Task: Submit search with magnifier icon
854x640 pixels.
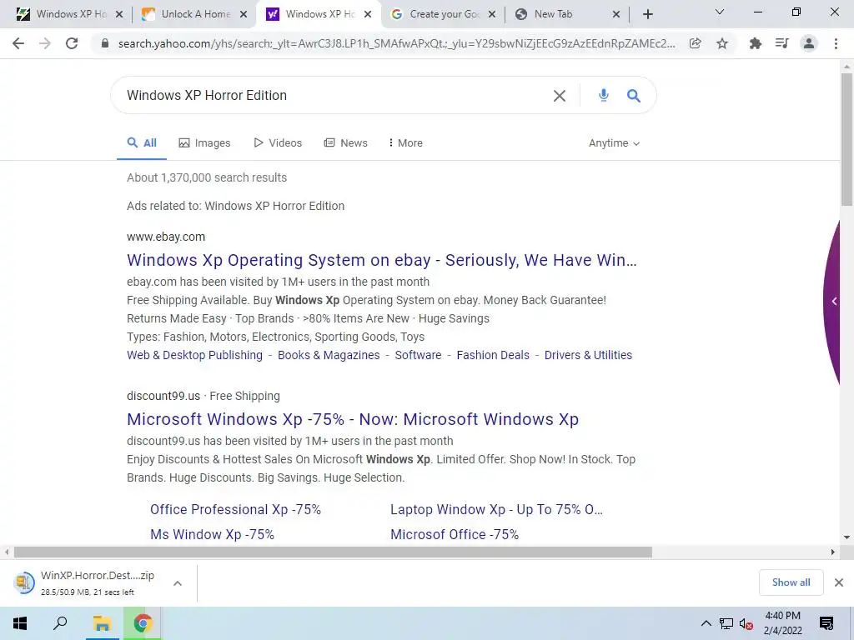Action: pos(634,96)
